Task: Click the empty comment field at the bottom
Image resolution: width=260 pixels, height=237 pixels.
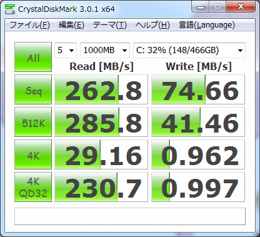Action: (x=130, y=216)
